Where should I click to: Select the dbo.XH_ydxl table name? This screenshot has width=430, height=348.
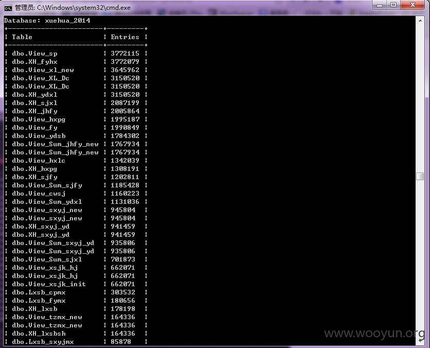tap(34, 95)
